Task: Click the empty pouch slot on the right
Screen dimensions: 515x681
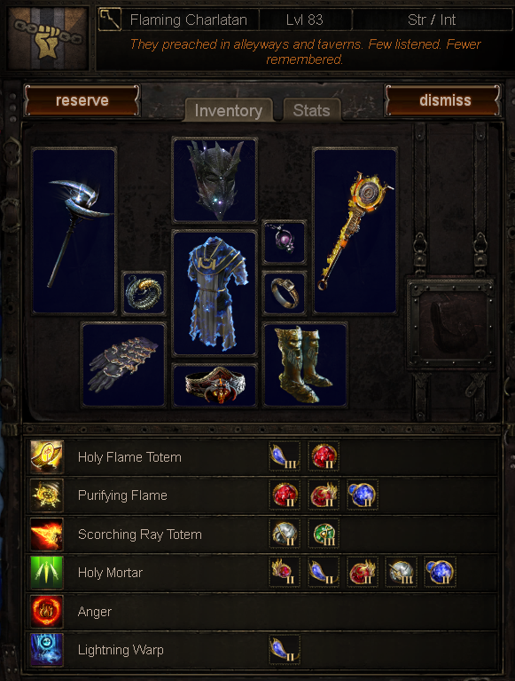Action: 450,324
